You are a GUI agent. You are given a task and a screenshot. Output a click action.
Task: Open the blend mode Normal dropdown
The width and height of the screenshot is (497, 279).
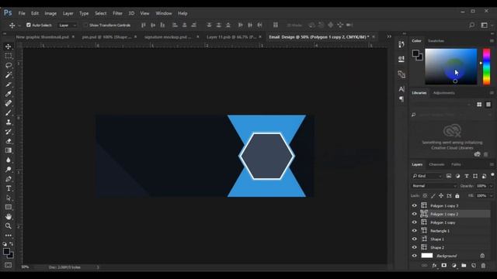[x=434, y=186]
